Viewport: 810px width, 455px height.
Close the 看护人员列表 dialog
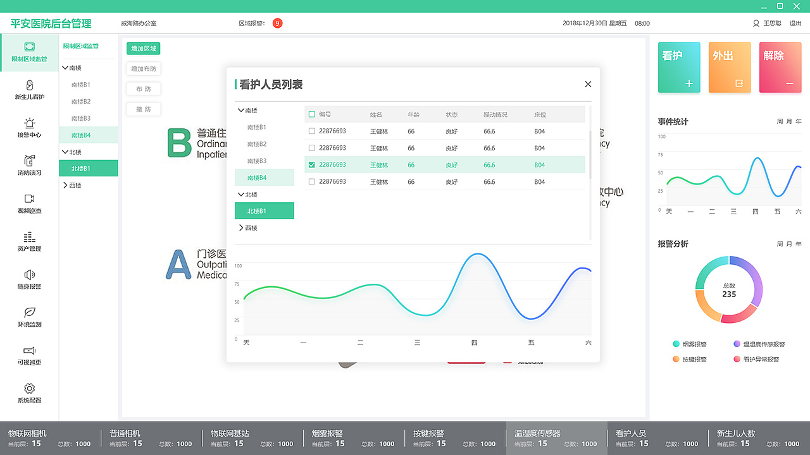click(x=588, y=84)
